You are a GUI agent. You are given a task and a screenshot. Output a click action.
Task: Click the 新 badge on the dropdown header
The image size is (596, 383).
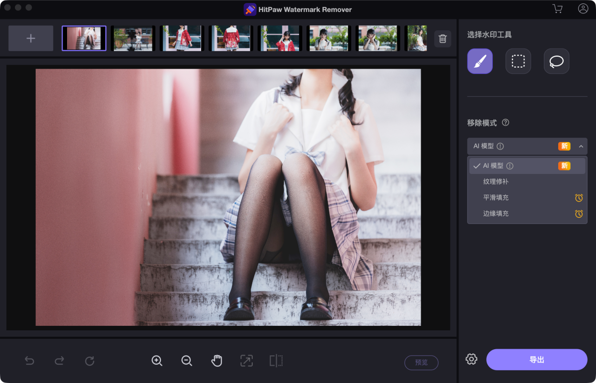click(x=564, y=147)
